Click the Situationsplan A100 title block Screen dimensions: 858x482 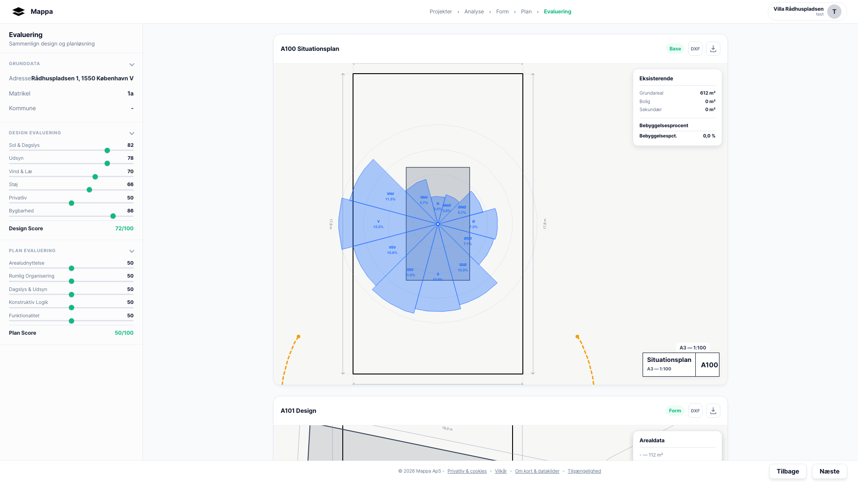681,365
